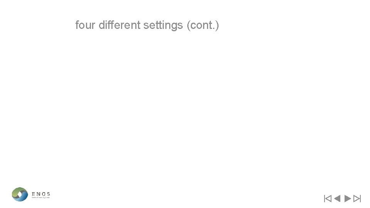370x208 pixels.
Task: Click "(cont.)" at the title's end
Action: coord(202,25)
